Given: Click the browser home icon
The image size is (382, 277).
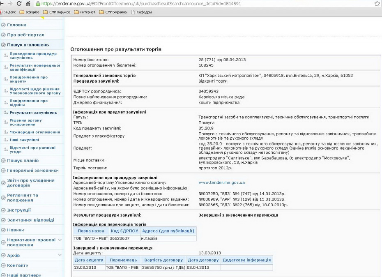Looking at the screenshot, I should pyautogui.click(x=28, y=4).
